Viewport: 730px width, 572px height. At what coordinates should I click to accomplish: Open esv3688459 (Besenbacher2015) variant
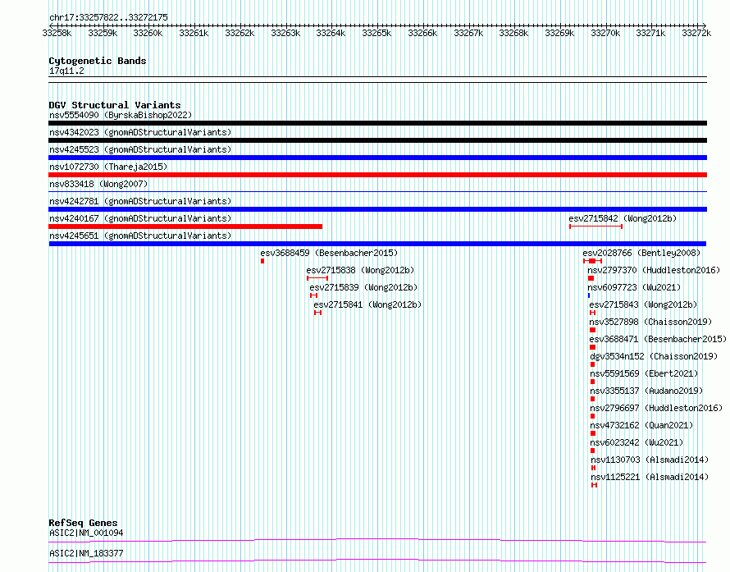329,253
